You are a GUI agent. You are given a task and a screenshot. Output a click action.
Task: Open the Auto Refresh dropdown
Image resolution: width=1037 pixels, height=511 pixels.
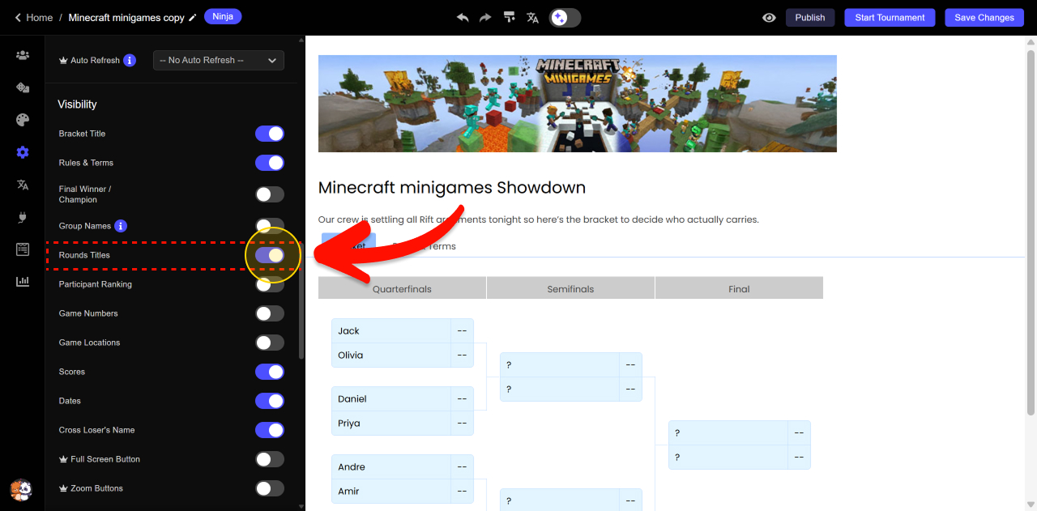[218, 60]
